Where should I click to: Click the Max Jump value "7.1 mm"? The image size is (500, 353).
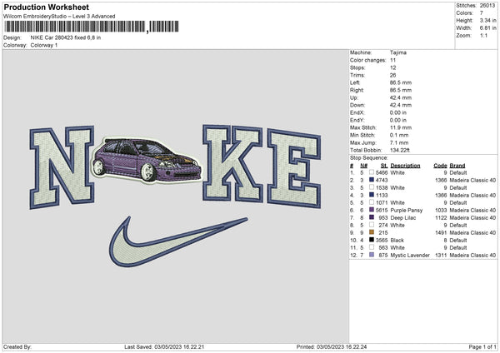click(399, 142)
